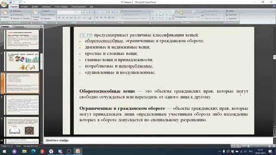Select the Text Box shape tool
The height and width of the screenshot is (155, 276).
[153, 12]
